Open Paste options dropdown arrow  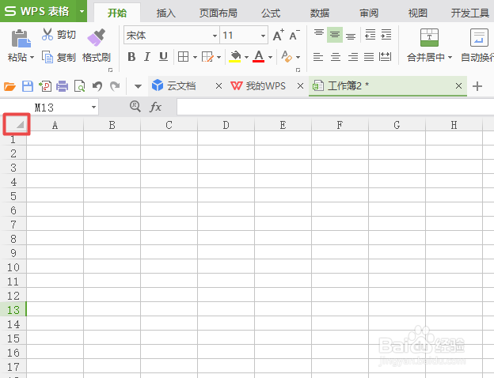pyautogui.click(x=32, y=58)
